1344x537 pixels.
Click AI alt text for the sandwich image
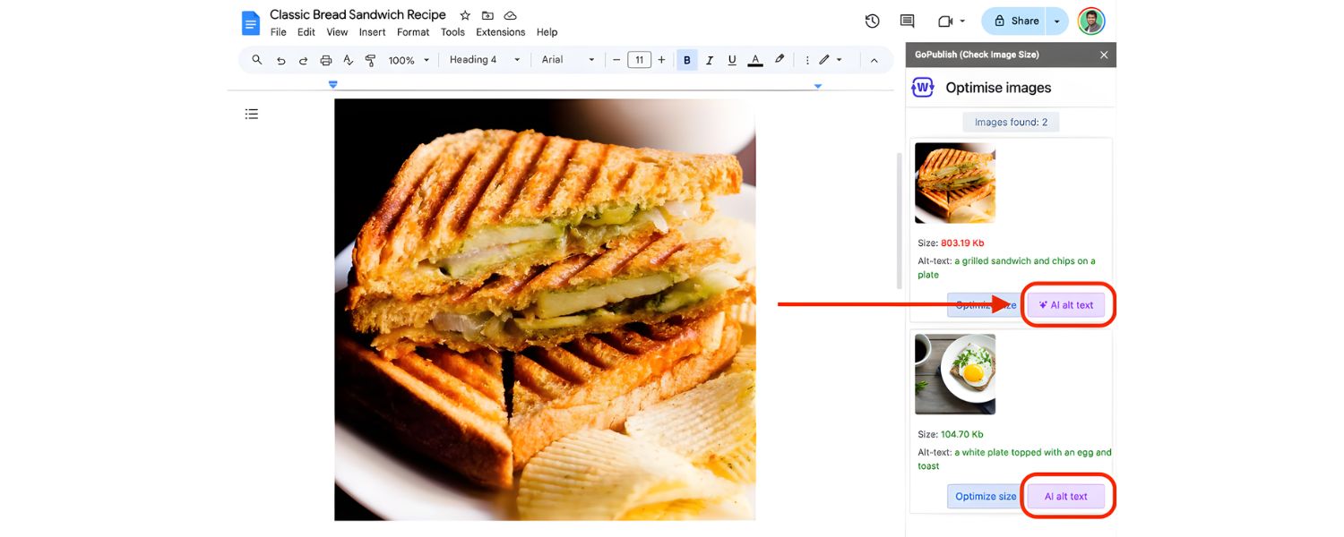point(1066,304)
